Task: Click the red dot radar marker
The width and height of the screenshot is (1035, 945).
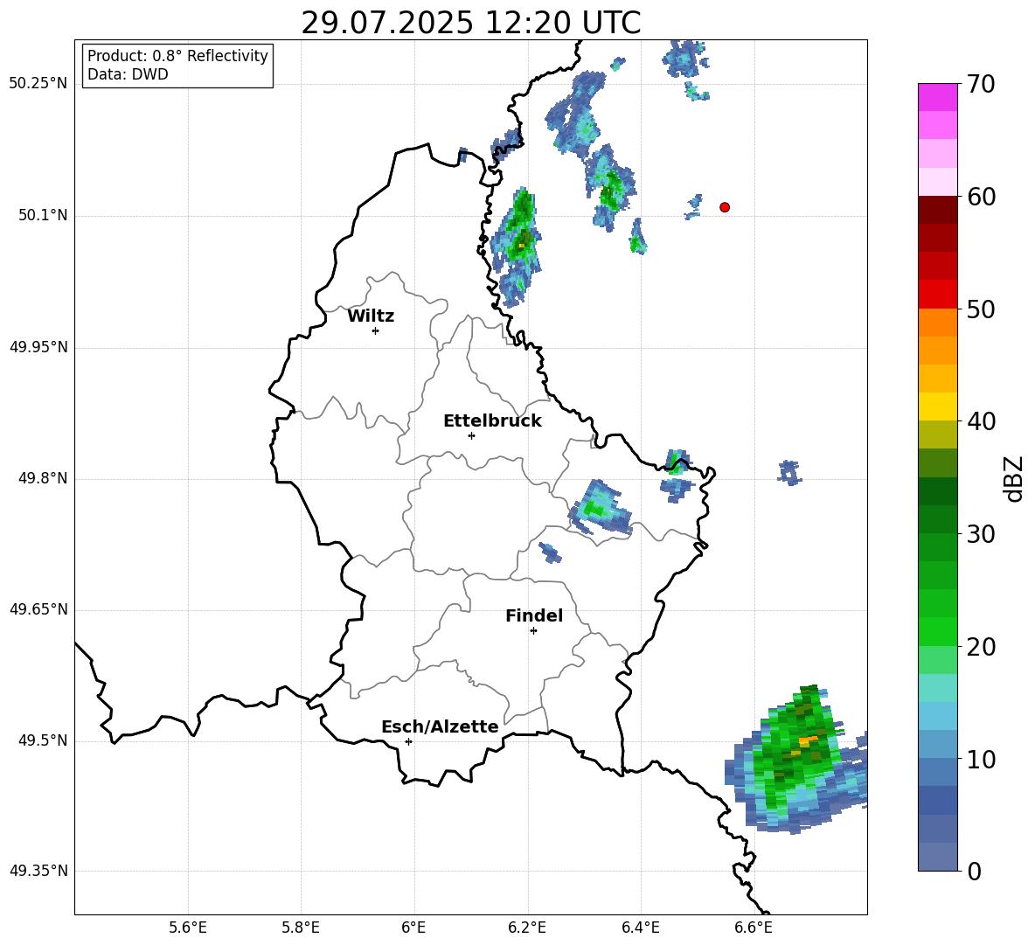Action: (725, 207)
